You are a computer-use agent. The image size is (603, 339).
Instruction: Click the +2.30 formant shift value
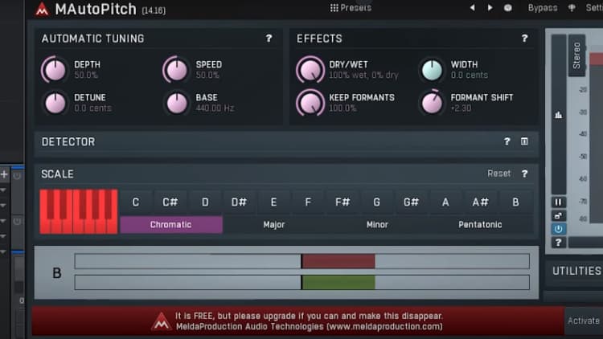point(461,108)
